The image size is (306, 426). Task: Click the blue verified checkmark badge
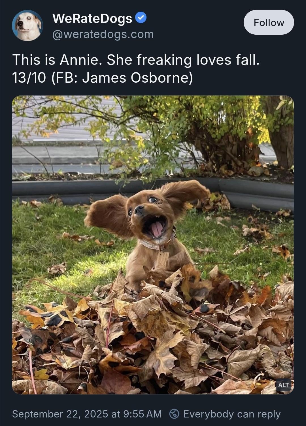click(x=141, y=18)
